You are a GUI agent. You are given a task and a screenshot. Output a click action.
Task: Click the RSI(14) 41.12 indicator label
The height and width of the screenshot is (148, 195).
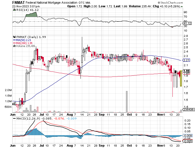(28, 10)
